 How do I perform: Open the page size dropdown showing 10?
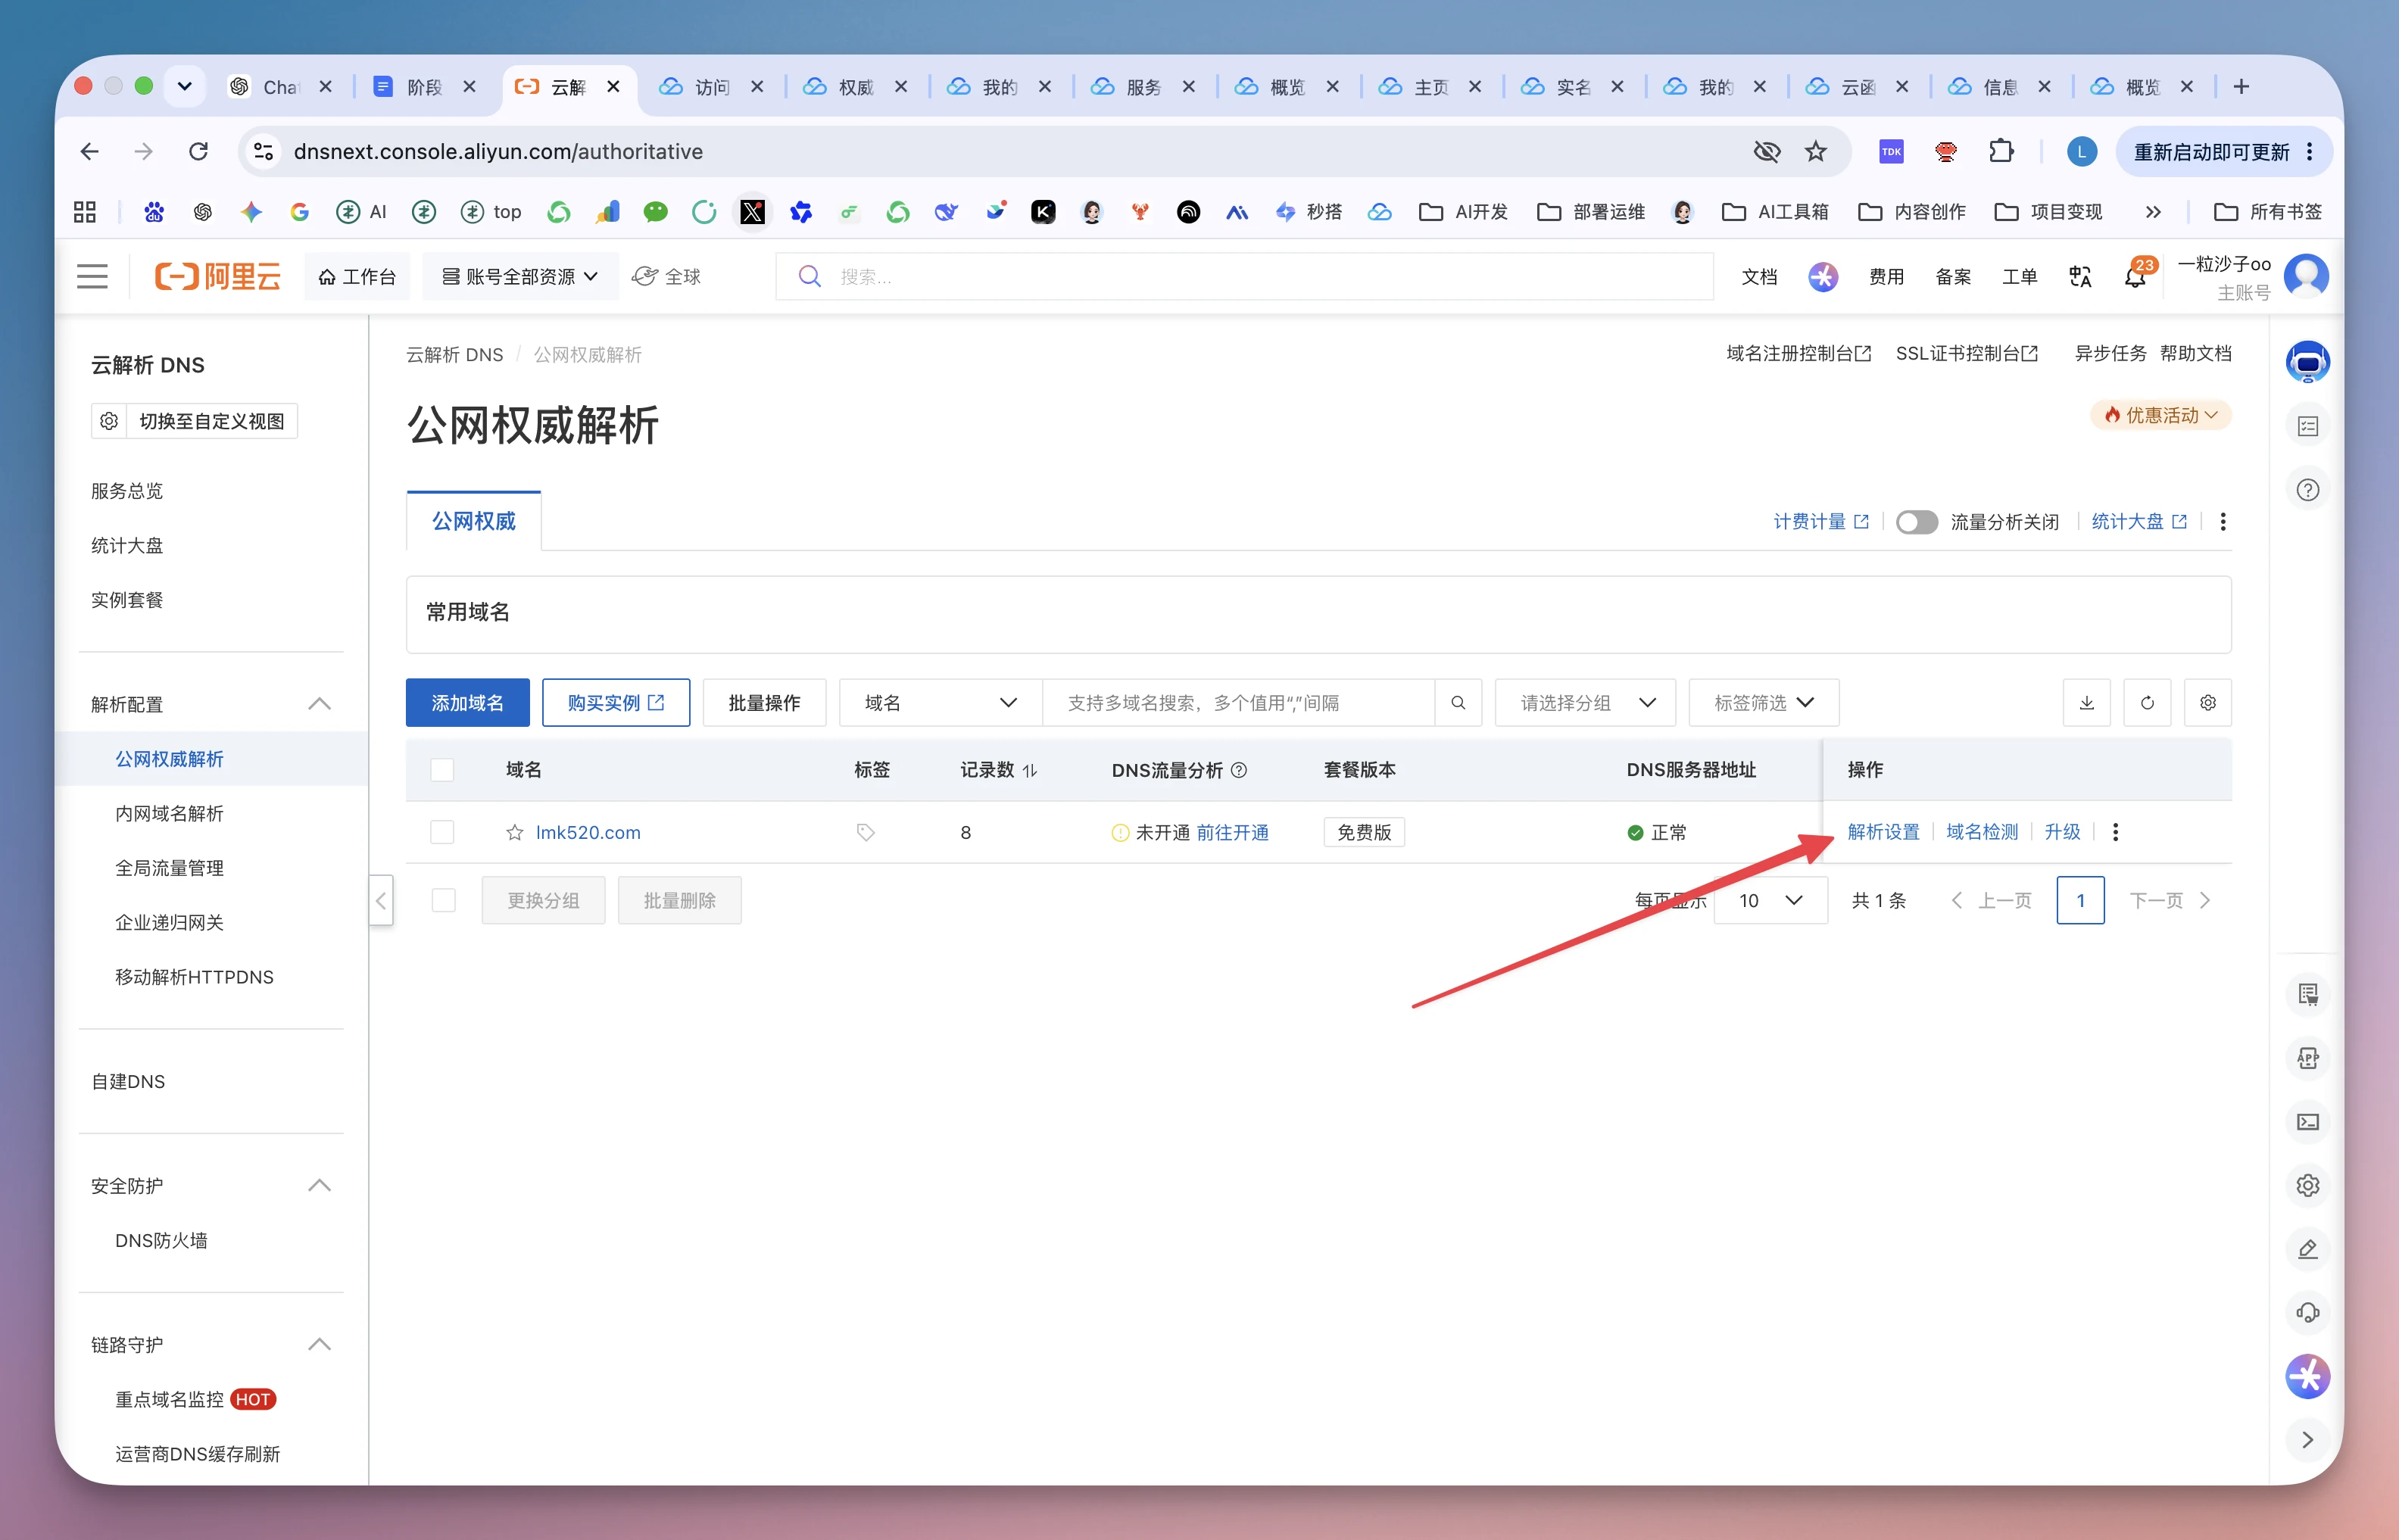1771,901
